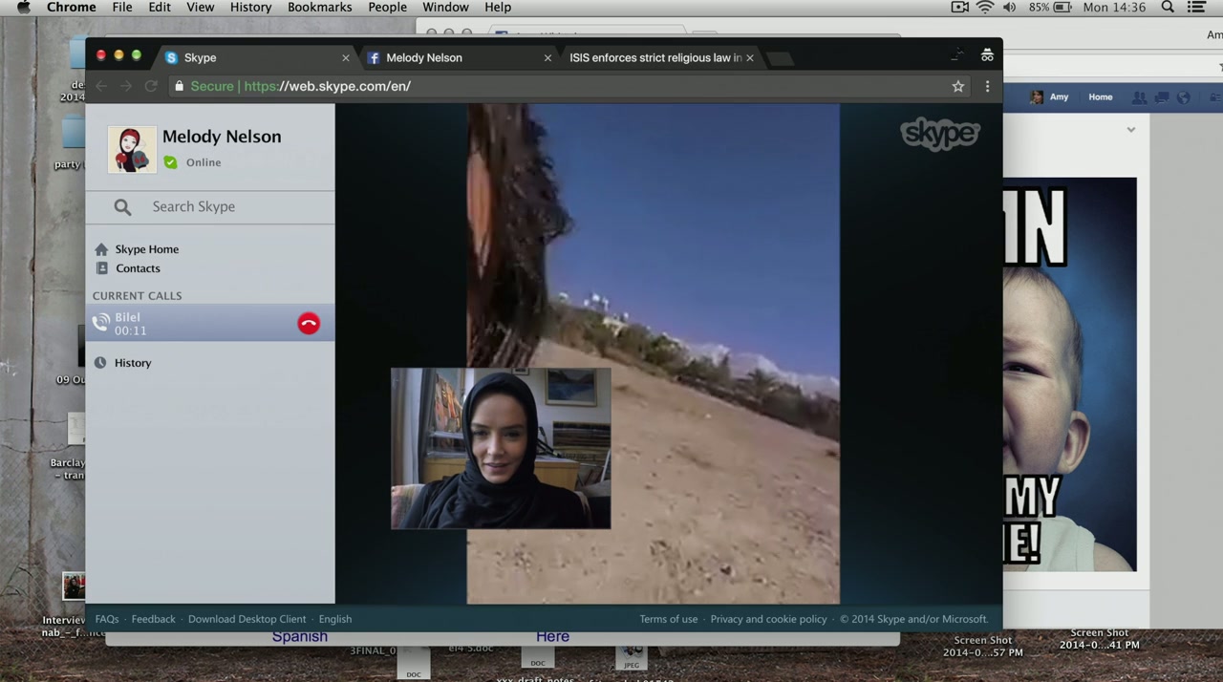Viewport: 1223px width, 682px height.
Task: Click the Contacts book icon
Action: pos(101,268)
